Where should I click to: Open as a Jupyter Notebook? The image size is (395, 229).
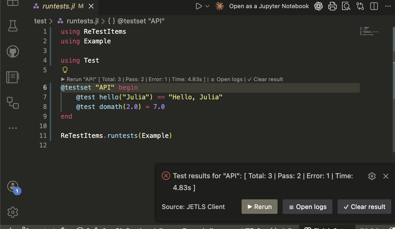(269, 6)
